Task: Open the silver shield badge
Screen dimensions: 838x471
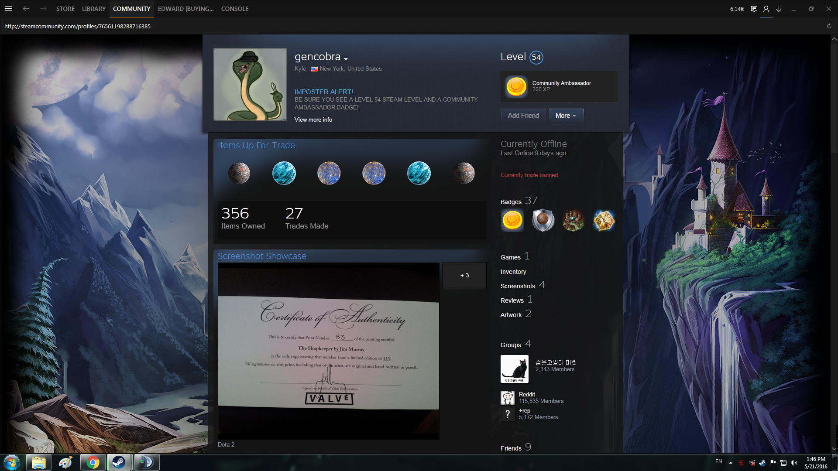Action: pyautogui.click(x=543, y=220)
